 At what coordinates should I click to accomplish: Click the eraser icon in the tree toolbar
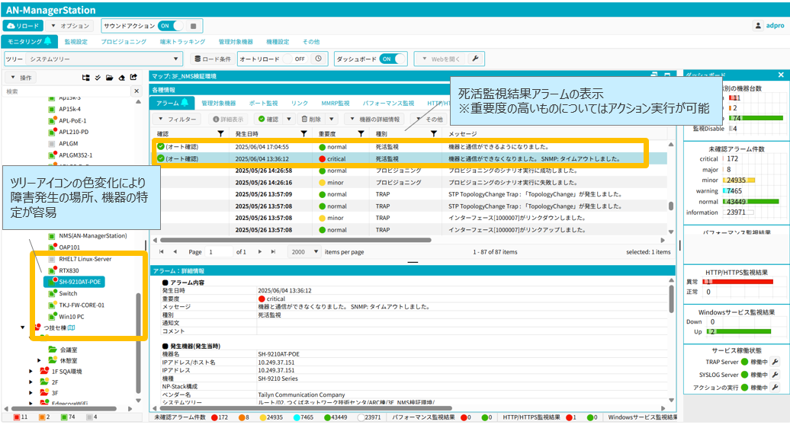coord(121,78)
